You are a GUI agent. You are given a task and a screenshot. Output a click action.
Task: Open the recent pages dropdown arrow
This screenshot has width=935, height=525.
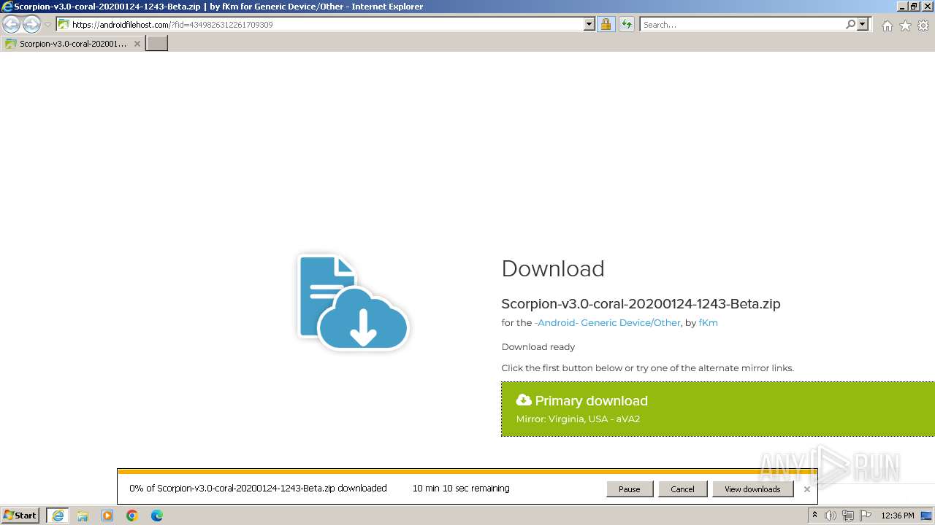48,25
